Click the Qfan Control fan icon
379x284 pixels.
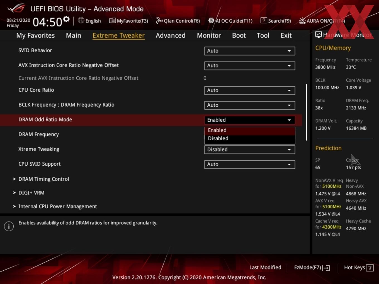159,20
